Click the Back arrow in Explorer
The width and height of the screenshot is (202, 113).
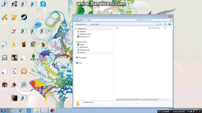tap(75, 20)
